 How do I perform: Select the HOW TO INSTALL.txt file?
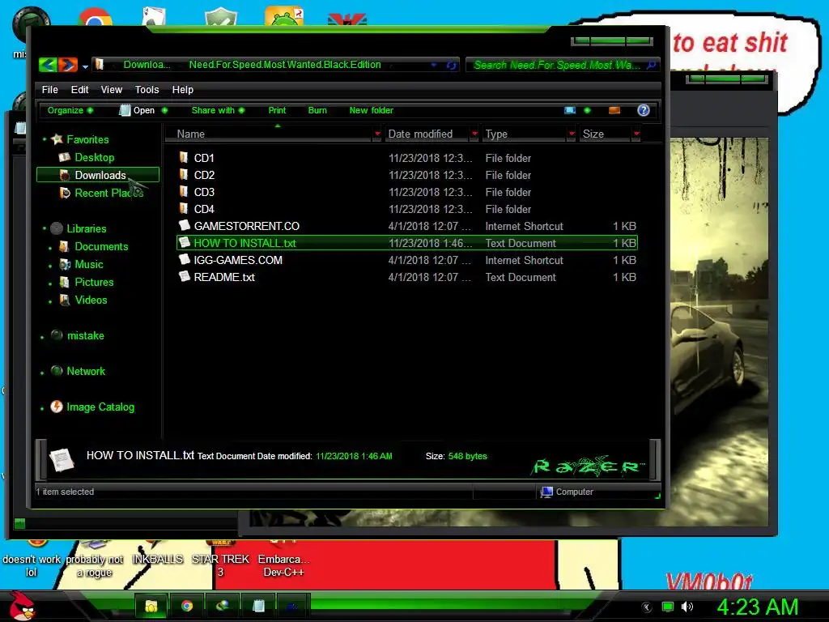pos(408,243)
